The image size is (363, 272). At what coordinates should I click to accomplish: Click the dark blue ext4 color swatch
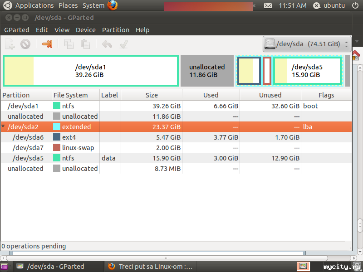57,137
